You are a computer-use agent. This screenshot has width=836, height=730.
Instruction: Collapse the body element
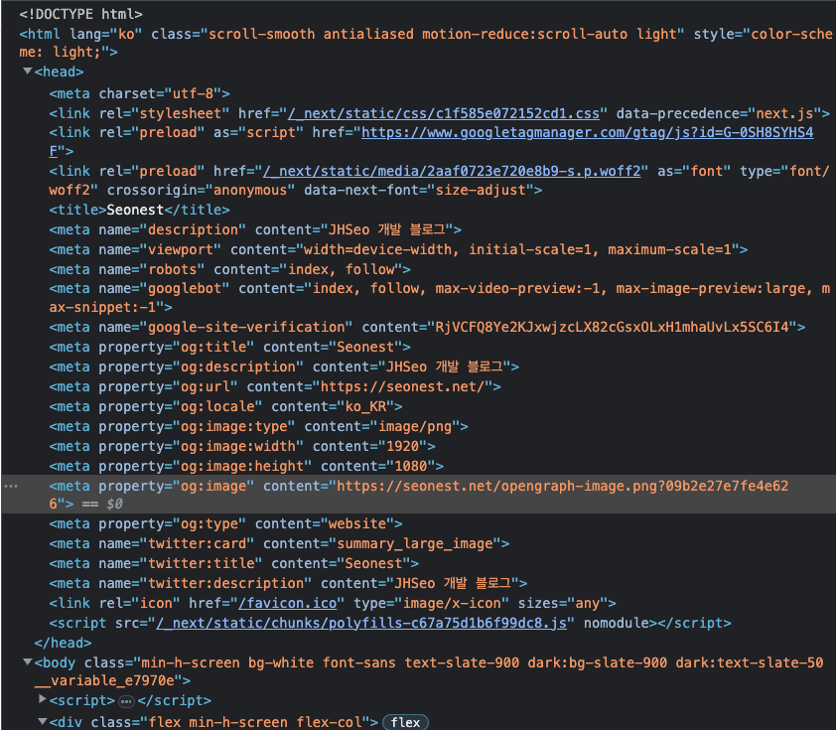click(x=27, y=662)
